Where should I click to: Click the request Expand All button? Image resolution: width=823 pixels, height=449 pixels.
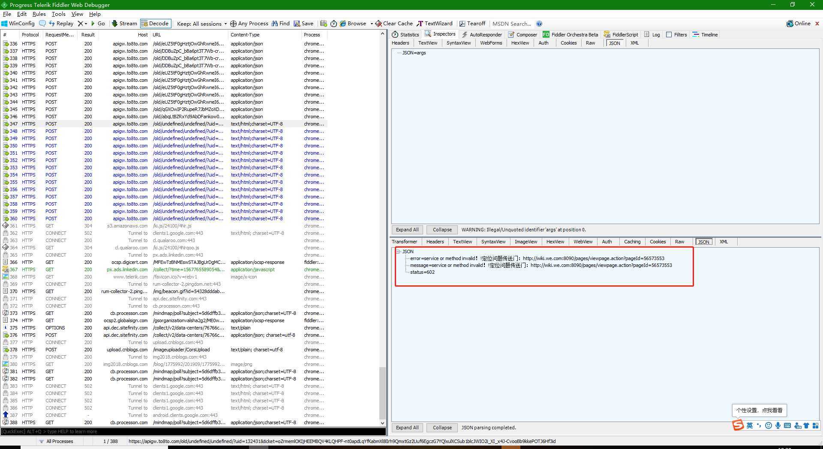click(407, 230)
